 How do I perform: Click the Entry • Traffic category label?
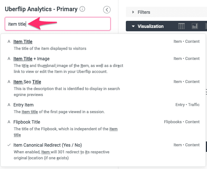tap(187, 105)
